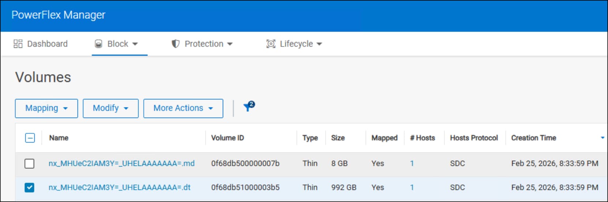
Task: Click the Creation Time sort arrow
Action: [602, 138]
